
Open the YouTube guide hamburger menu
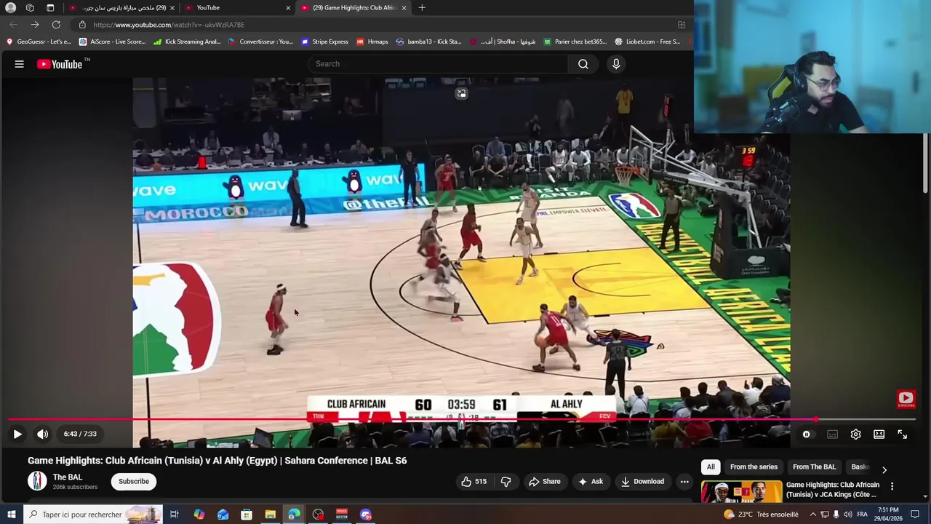click(x=20, y=64)
